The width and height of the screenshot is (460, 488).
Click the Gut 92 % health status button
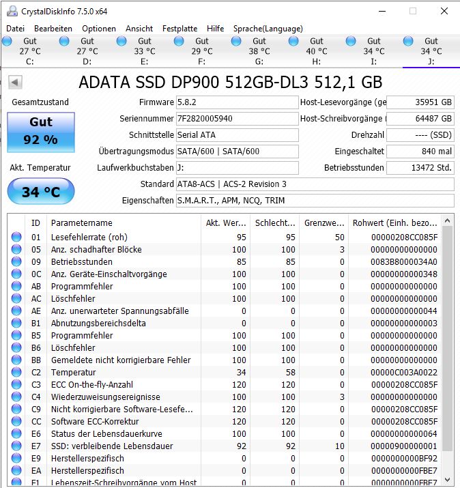(x=41, y=132)
